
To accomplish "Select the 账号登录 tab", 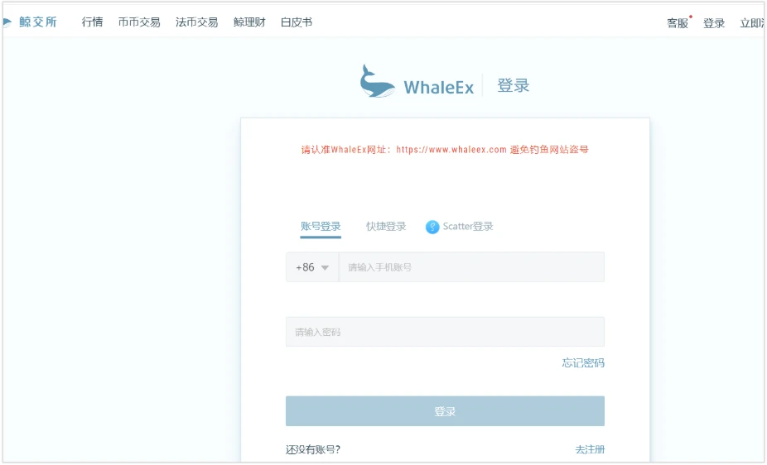I will tap(321, 227).
